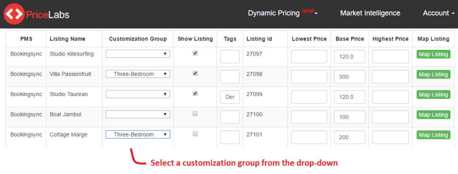Click Base Price field for Cottage Marge
The height and width of the screenshot is (174, 458).
click(x=350, y=138)
